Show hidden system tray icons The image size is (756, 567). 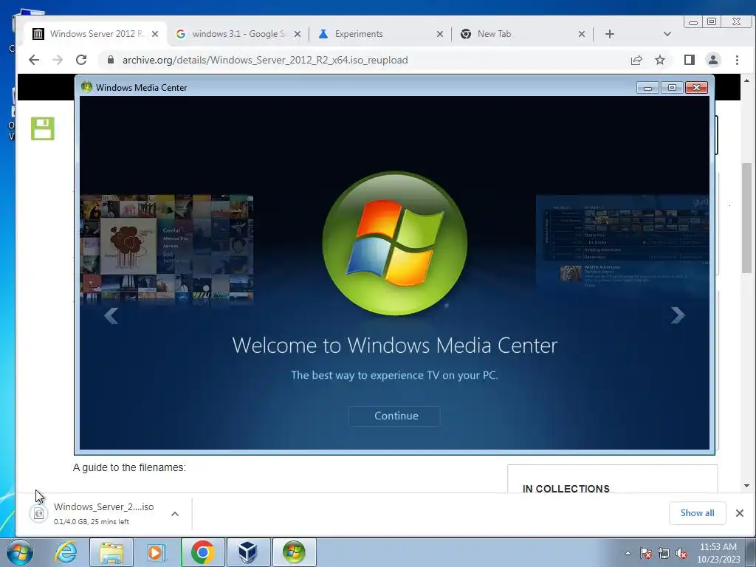point(628,554)
